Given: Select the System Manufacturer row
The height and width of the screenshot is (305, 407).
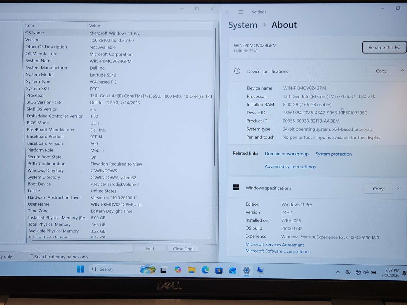Looking at the screenshot, I should [119, 68].
